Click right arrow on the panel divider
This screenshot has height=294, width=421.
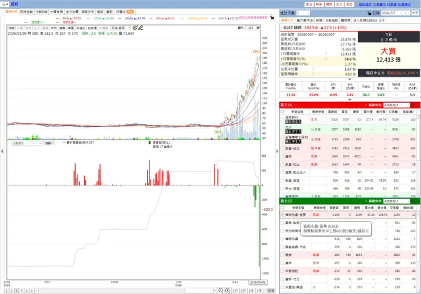click(x=277, y=151)
